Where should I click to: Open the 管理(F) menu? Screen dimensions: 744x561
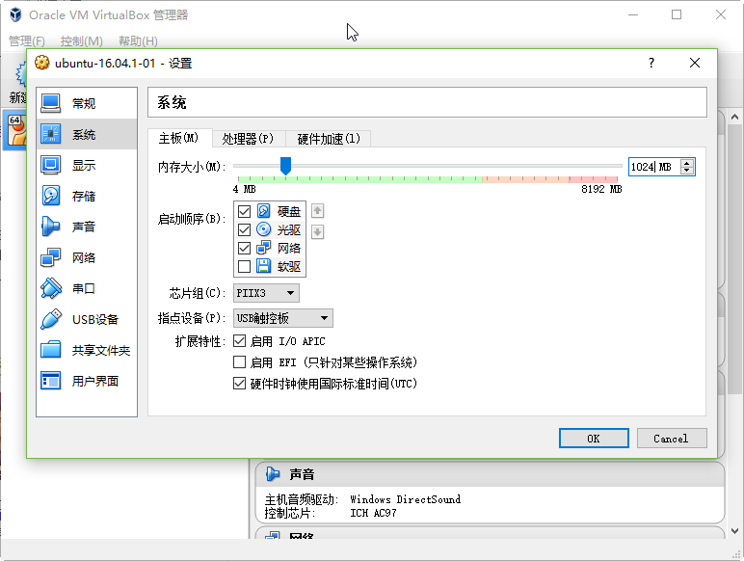[x=27, y=40]
